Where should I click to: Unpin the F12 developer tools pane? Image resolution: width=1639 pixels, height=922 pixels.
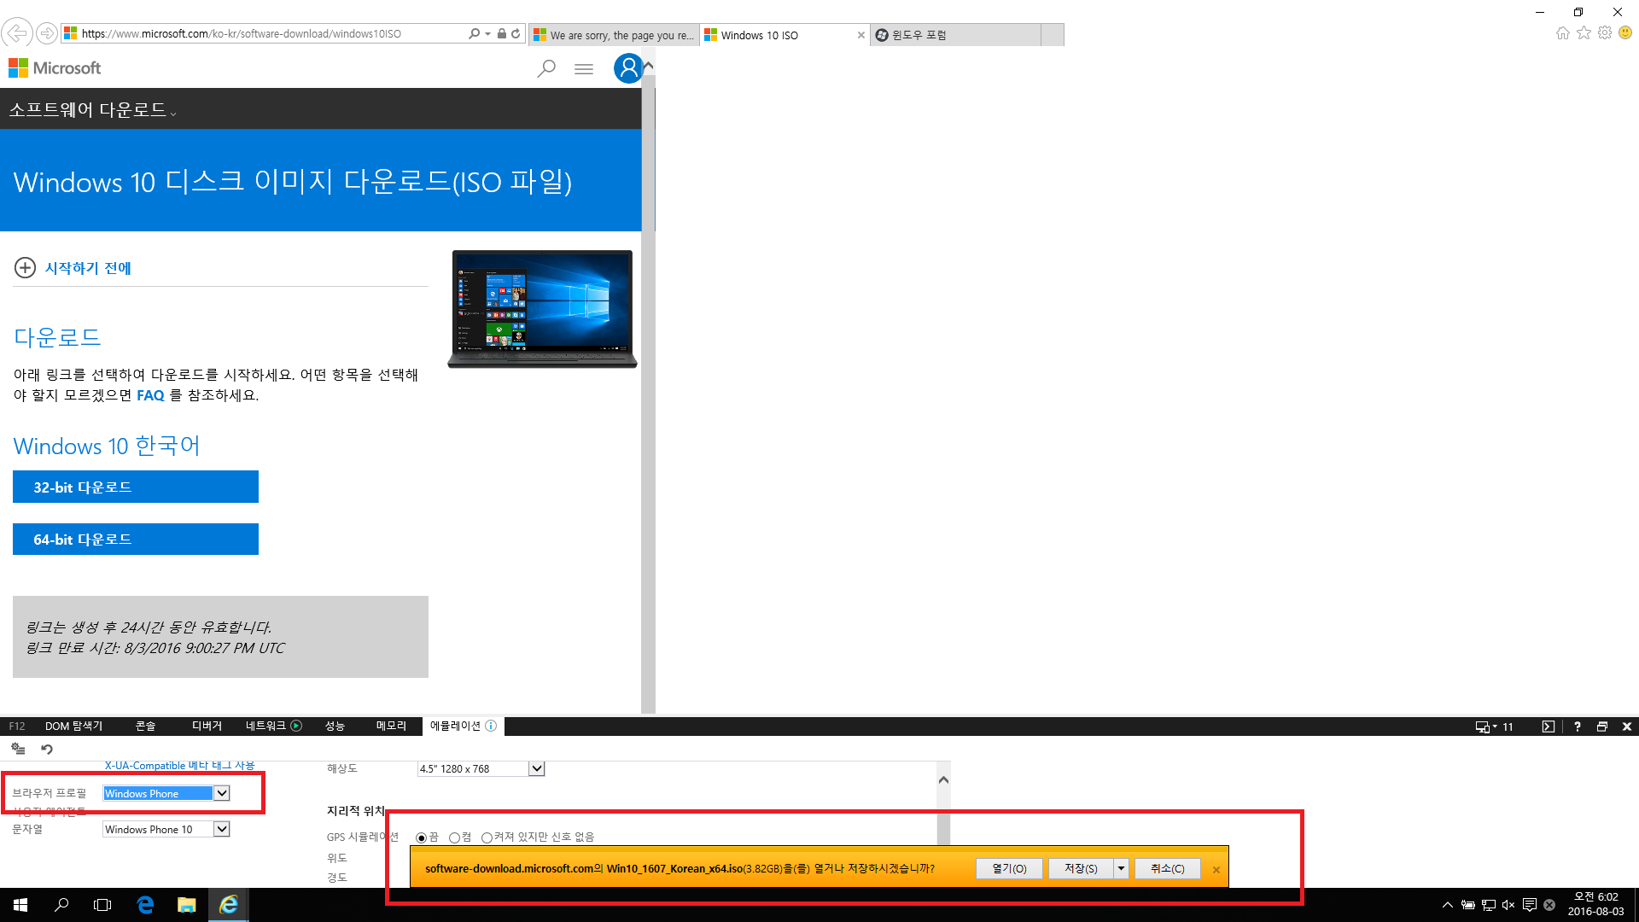[1602, 727]
